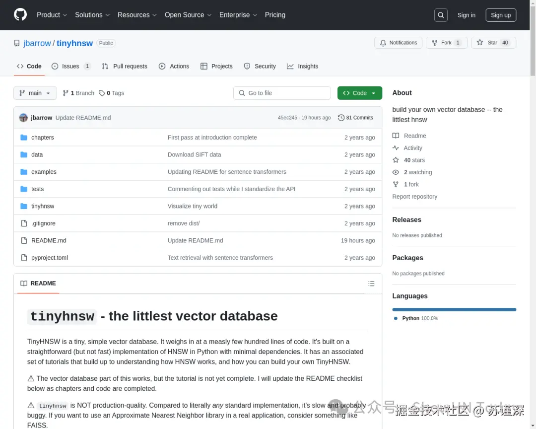536x429 pixels.
Task: Switch to the Issues tab
Action: 71,67
